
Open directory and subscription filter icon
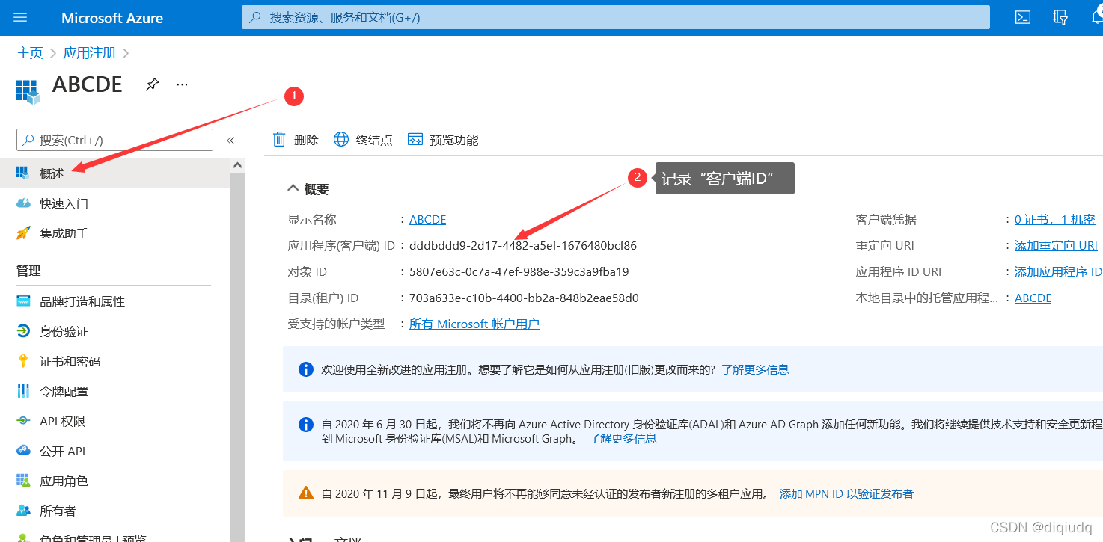[x=1060, y=18]
